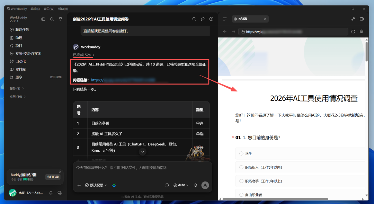Select the 自由职业者 radio option
374x204 pixels.
coord(241,195)
